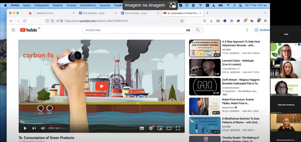Switch to theater mode view
This screenshot has height=142, width=301.
point(169,128)
